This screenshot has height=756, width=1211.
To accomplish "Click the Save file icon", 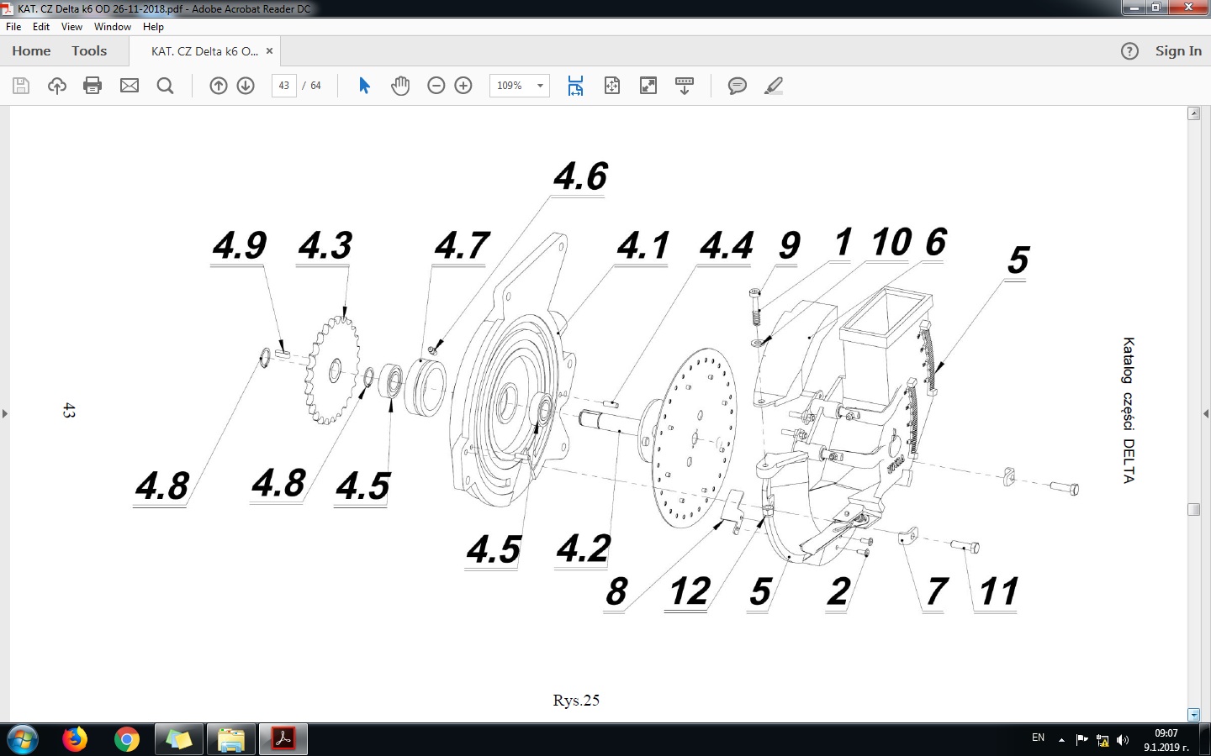I will click(x=21, y=86).
